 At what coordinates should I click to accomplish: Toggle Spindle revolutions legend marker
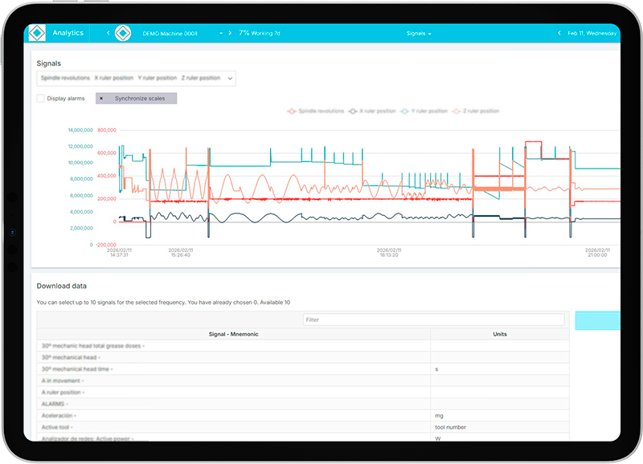292,111
